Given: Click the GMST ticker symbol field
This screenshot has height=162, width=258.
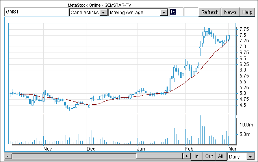Looking at the screenshot, I should (x=36, y=12).
